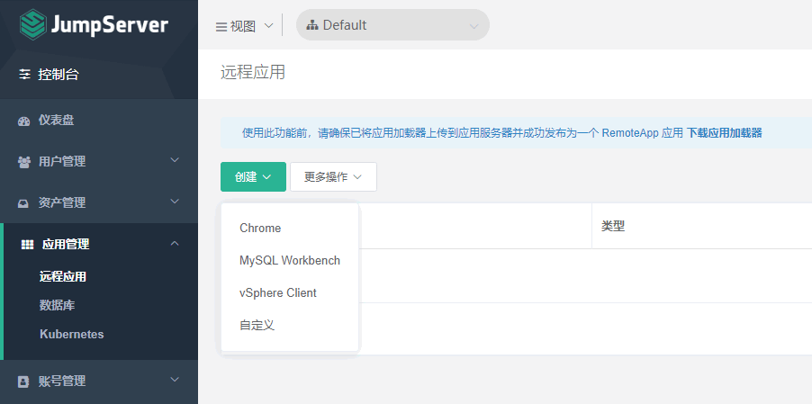This screenshot has height=404, width=812.
Task: Expand the 用户管理 sidebar menu chevron
Action: coord(175,160)
